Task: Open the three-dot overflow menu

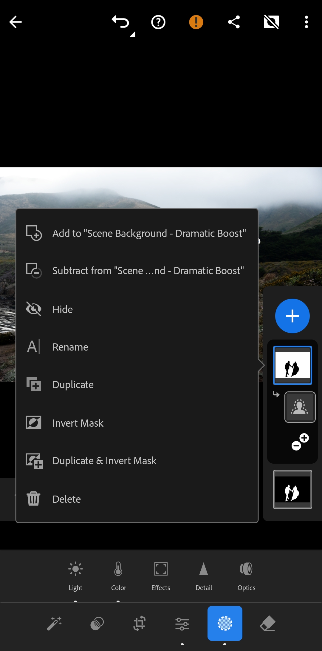Action: click(306, 22)
